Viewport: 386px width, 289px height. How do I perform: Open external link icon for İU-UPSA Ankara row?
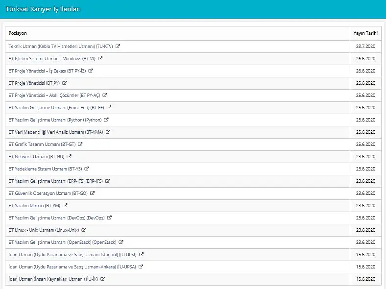[141, 266]
